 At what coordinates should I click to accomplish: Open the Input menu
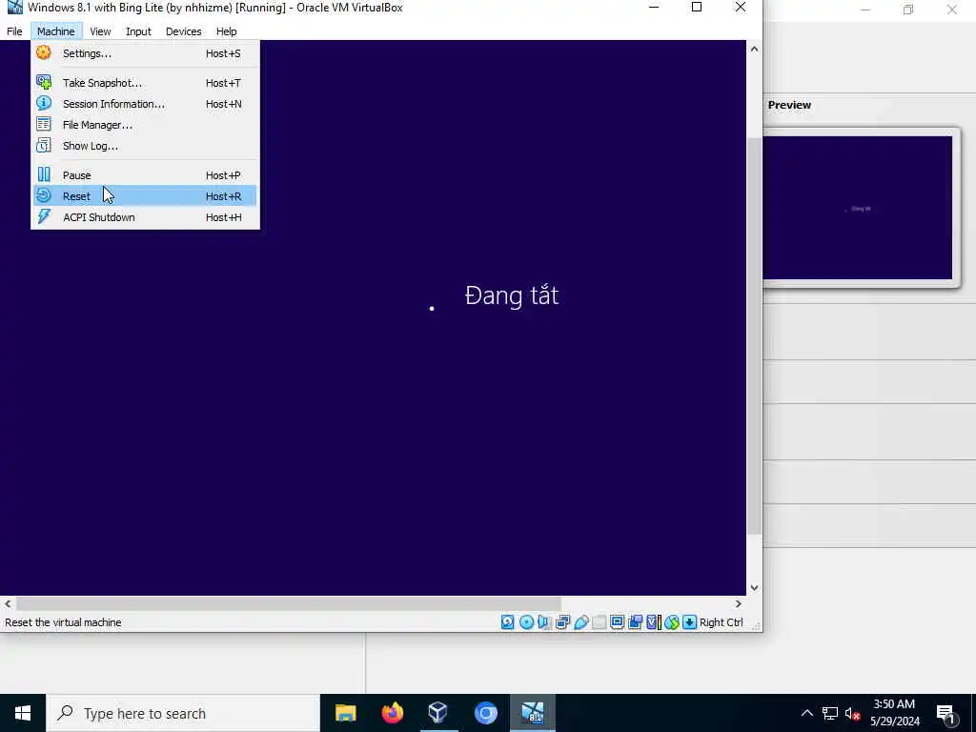coord(138,31)
